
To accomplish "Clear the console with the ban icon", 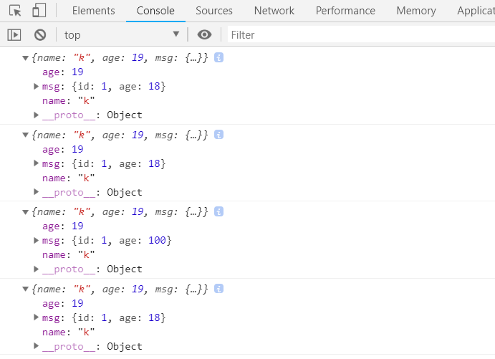I will [x=40, y=34].
